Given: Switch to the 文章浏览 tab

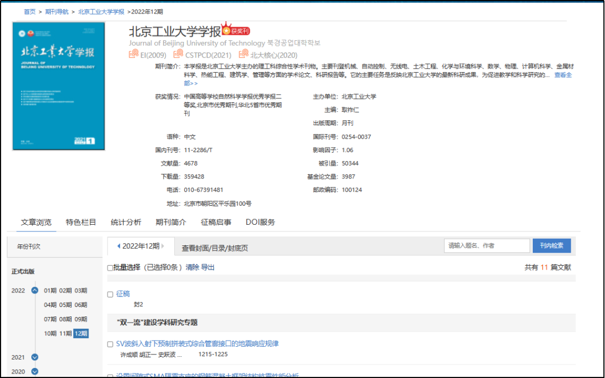Looking at the screenshot, I should [36, 223].
